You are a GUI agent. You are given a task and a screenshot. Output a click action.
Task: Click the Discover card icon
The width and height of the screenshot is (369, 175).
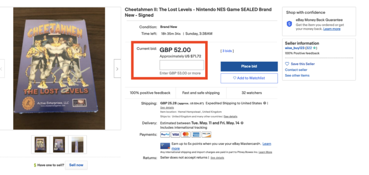click(206, 135)
